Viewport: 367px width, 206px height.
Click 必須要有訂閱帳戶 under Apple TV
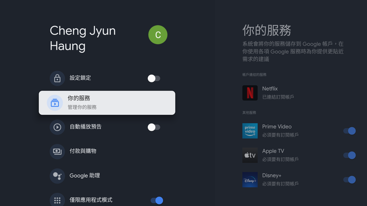(280, 159)
